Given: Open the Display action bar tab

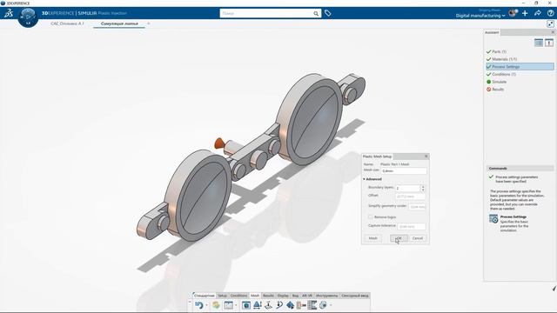Looking at the screenshot, I should [x=283, y=296].
